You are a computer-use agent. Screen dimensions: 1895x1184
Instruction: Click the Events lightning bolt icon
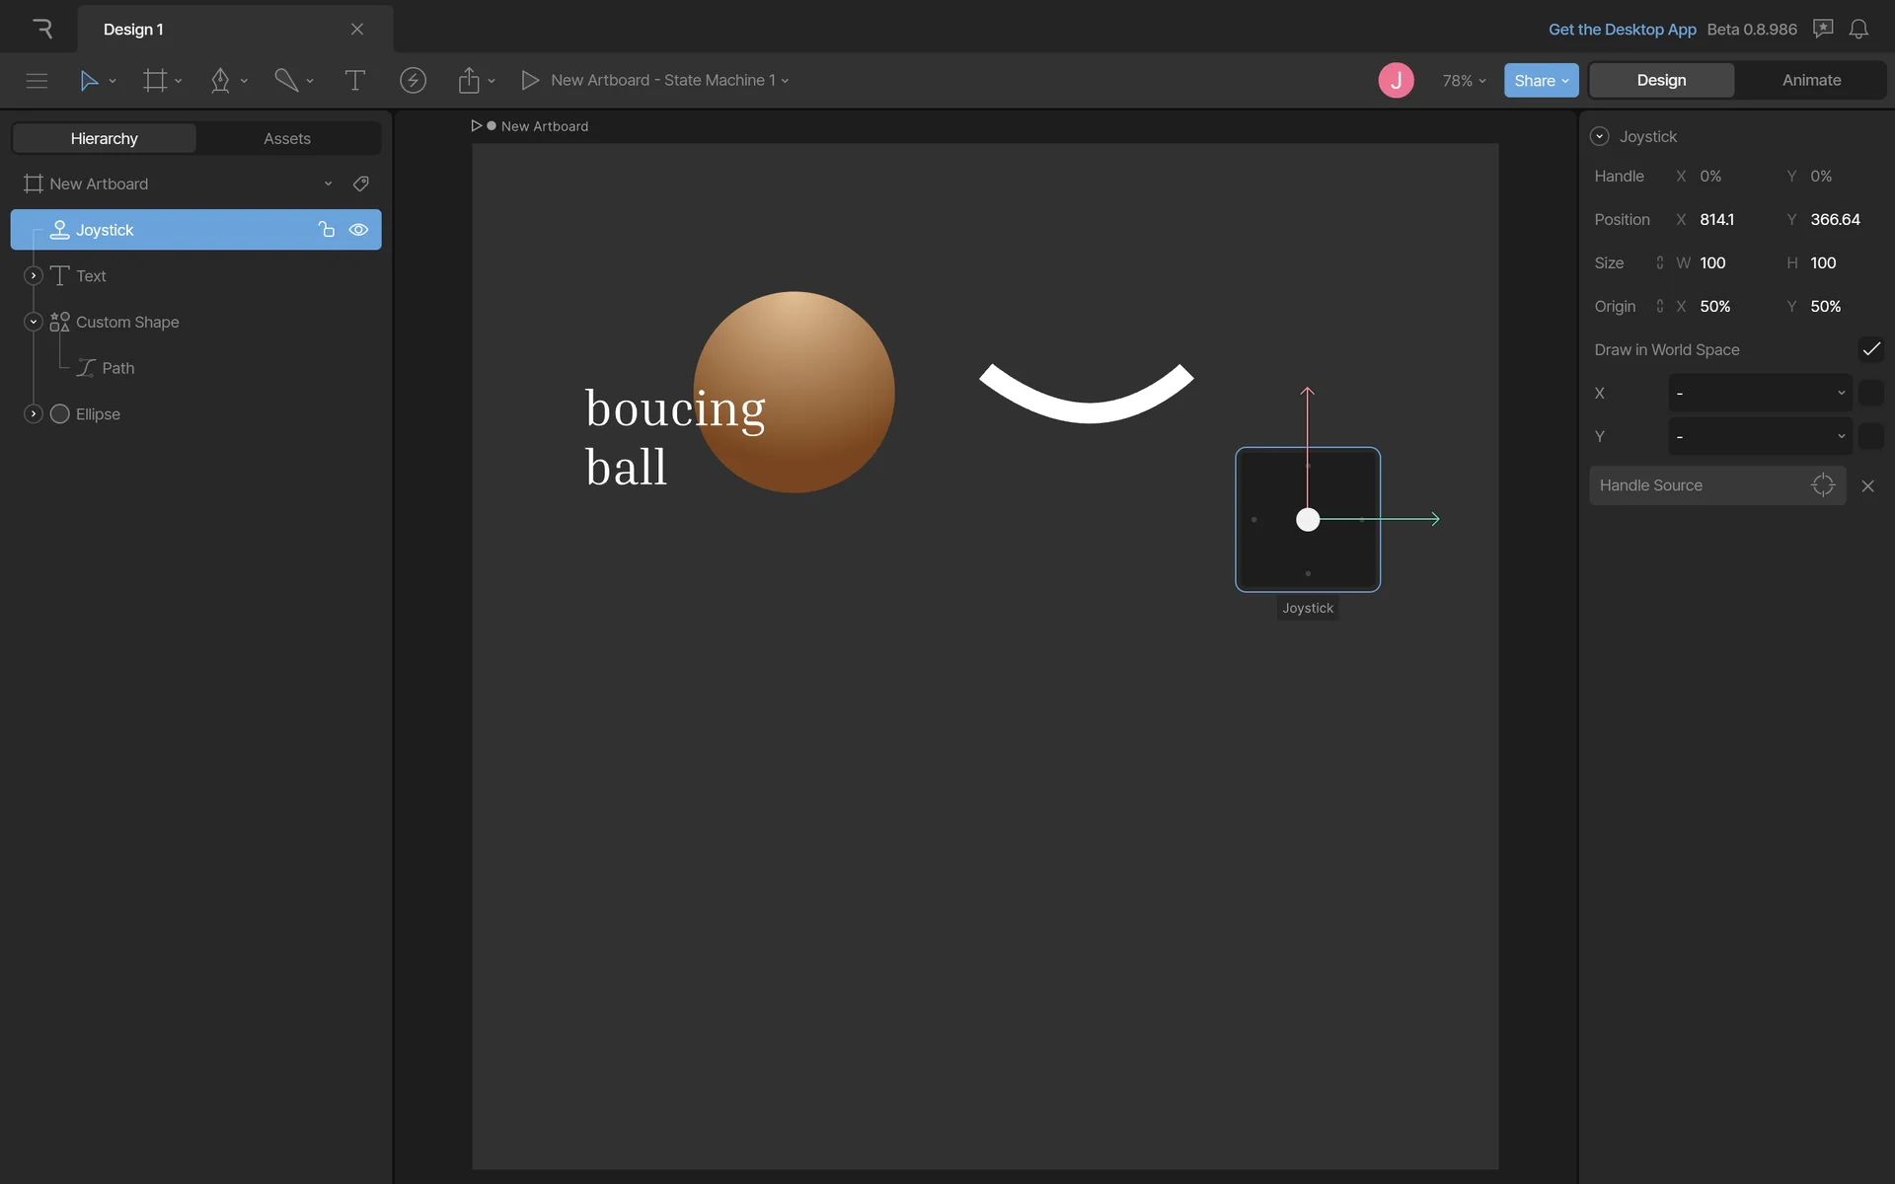coord(413,81)
